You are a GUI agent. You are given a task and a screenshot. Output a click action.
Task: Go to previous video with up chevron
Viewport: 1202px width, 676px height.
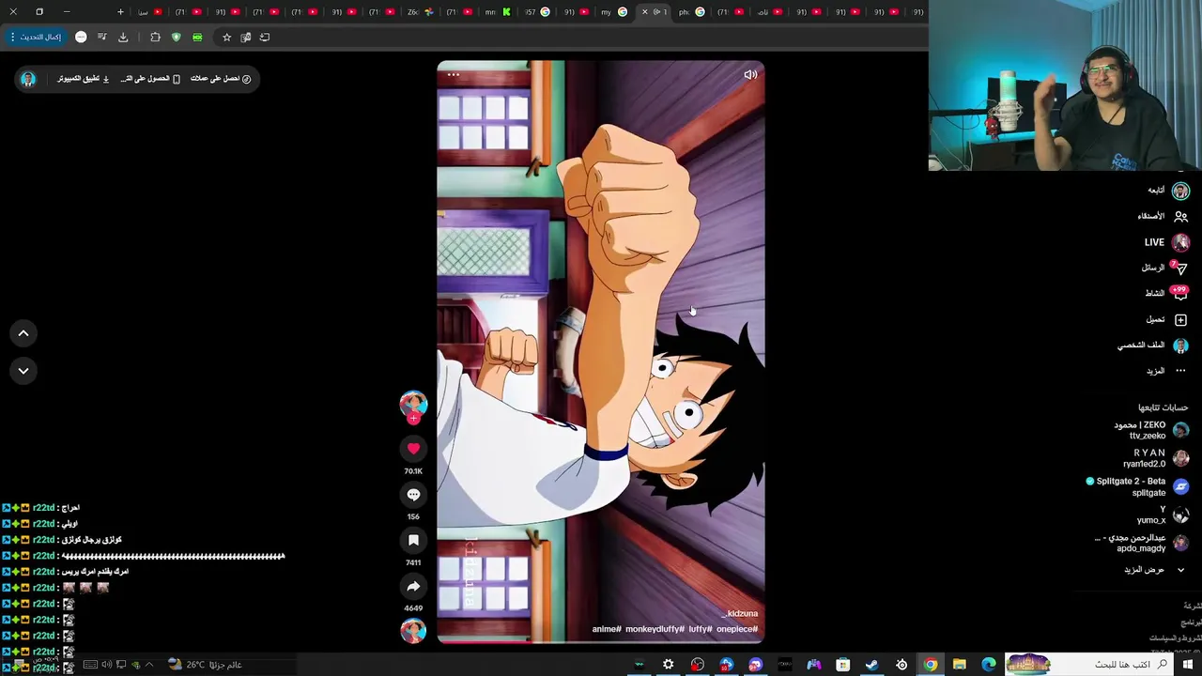23,333
